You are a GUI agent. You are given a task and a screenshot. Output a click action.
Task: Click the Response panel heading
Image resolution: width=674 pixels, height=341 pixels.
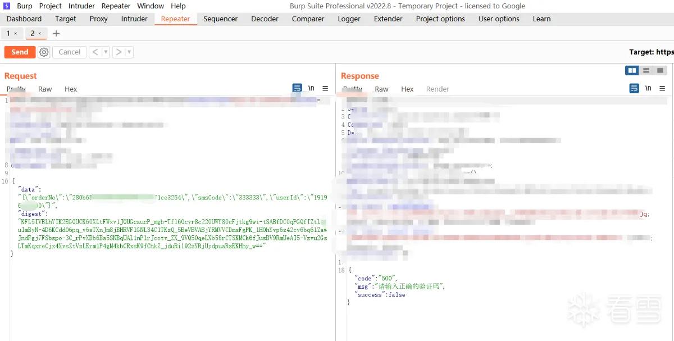(x=360, y=76)
